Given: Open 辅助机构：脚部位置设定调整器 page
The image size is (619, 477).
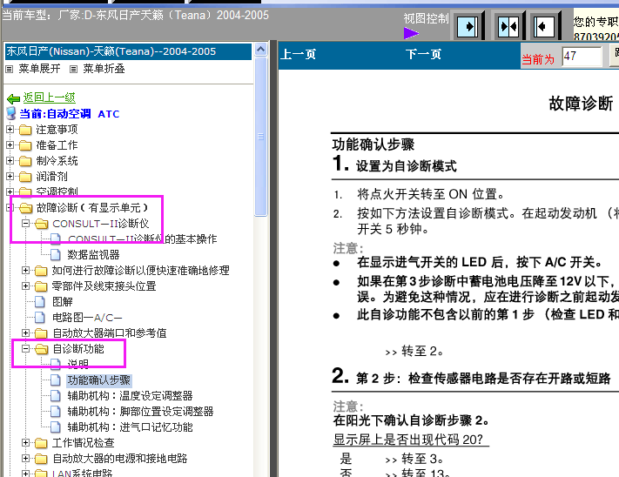Looking at the screenshot, I should coord(140,412).
